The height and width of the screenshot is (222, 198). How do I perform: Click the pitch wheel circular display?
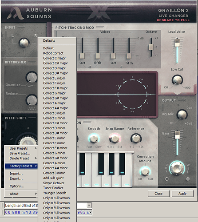click(x=132, y=95)
